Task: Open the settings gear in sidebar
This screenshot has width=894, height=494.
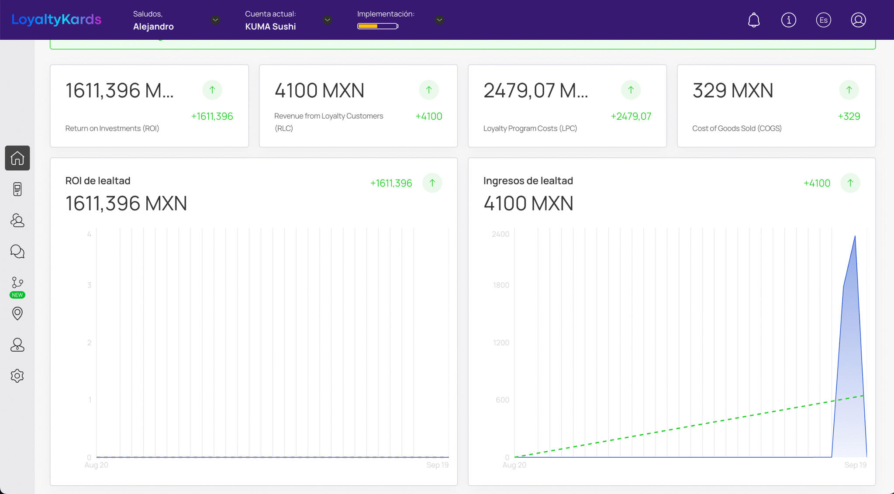Action: (x=17, y=376)
